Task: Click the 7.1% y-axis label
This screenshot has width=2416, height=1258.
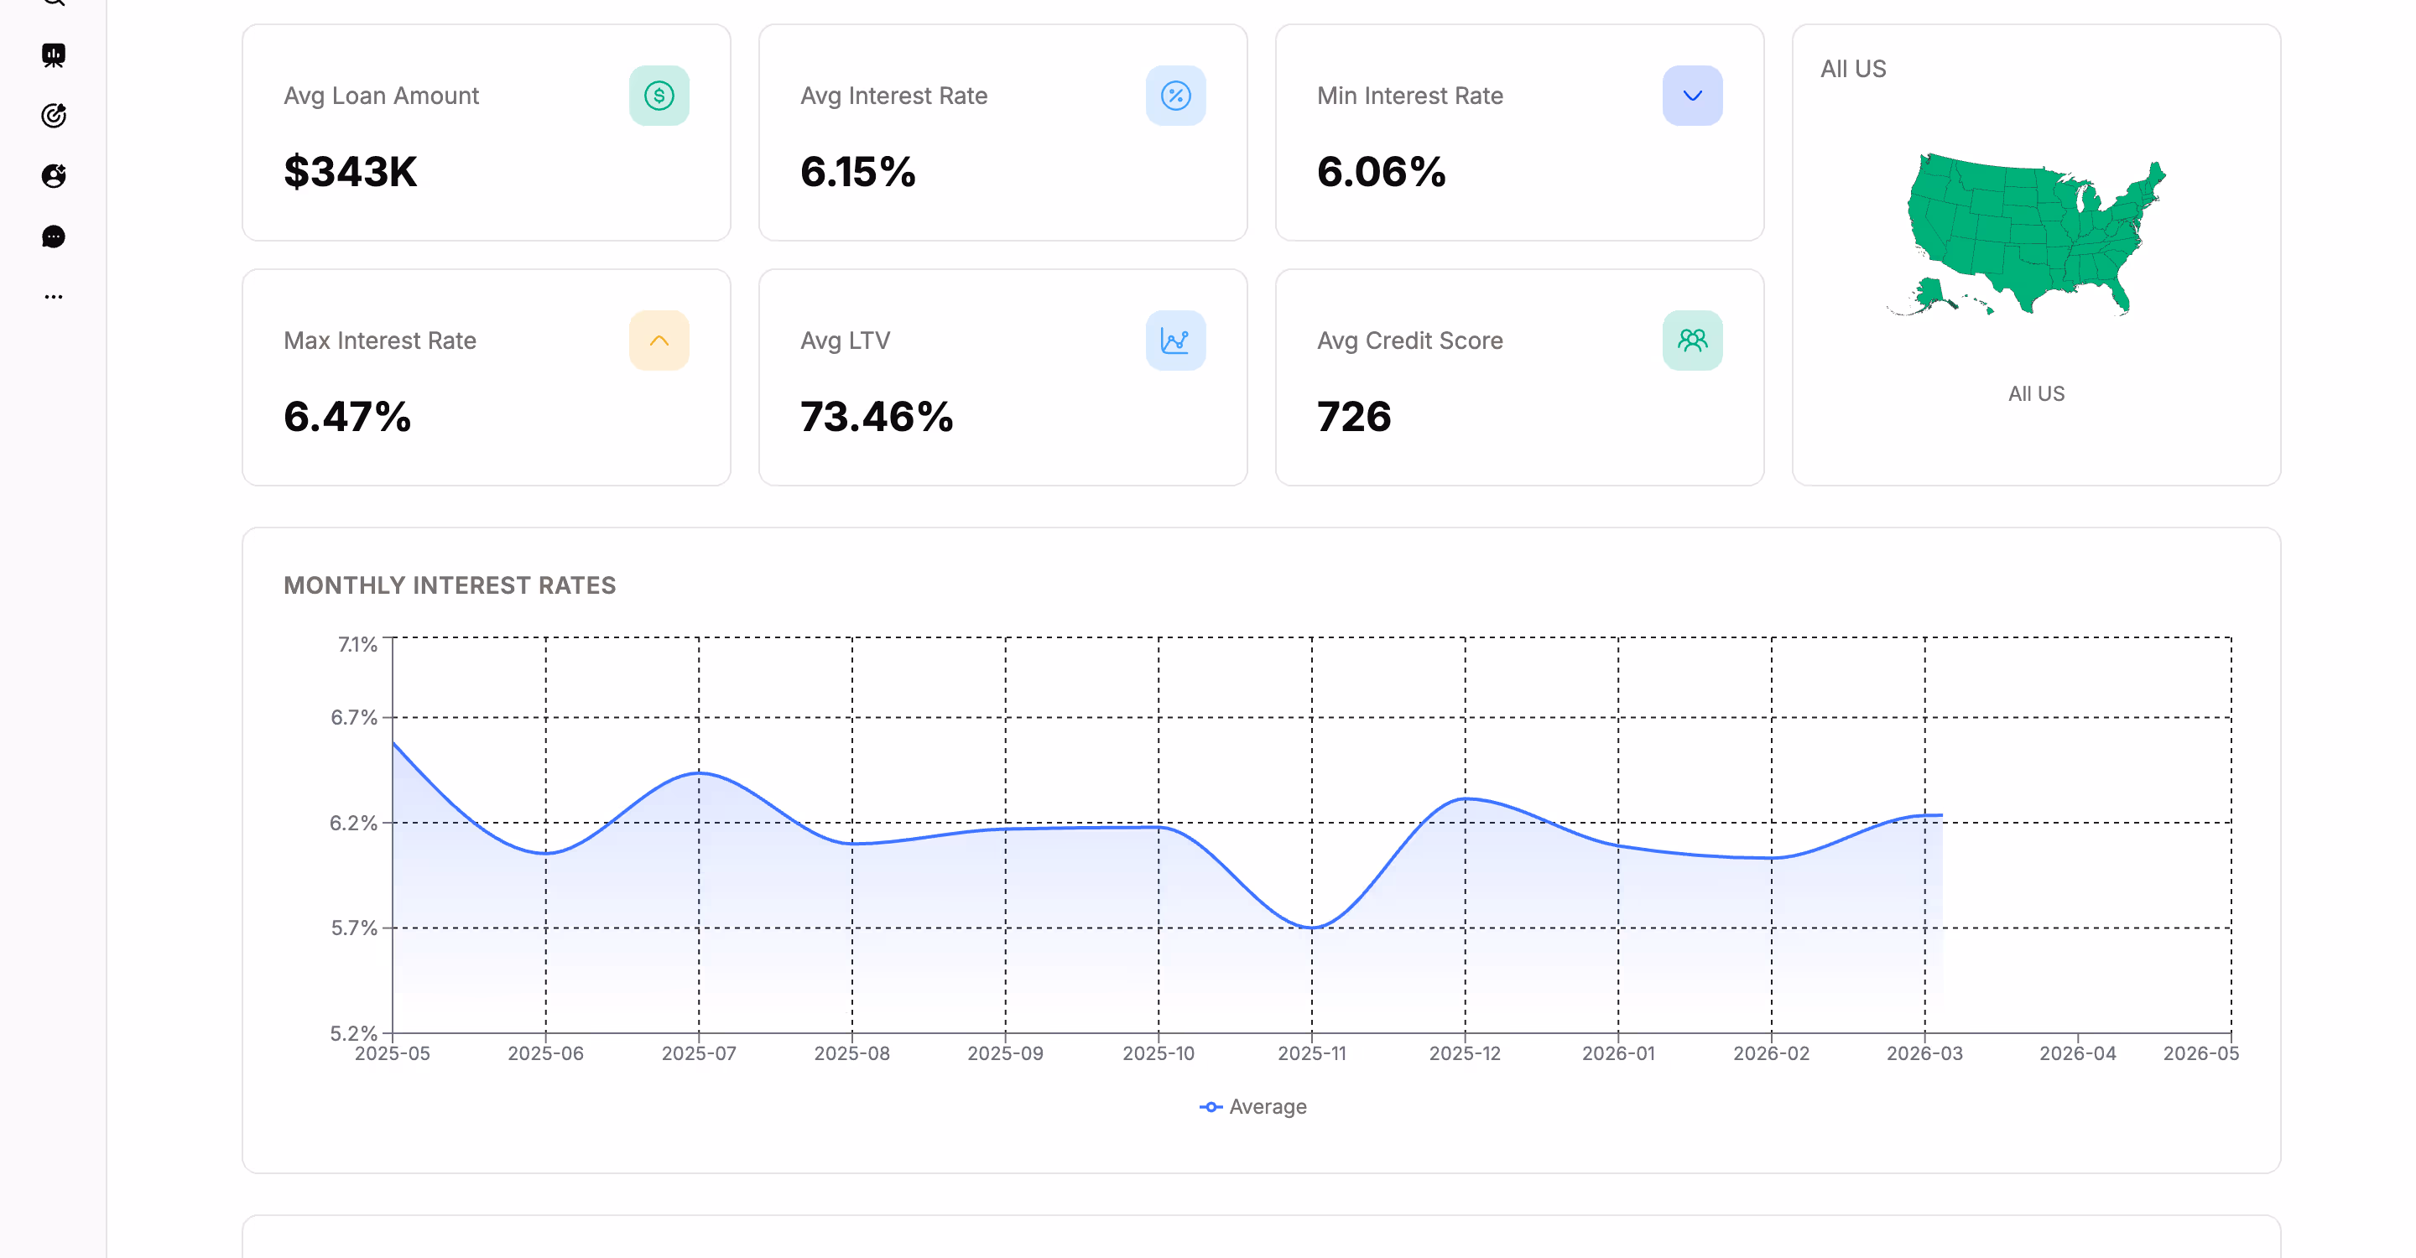Action: click(357, 645)
